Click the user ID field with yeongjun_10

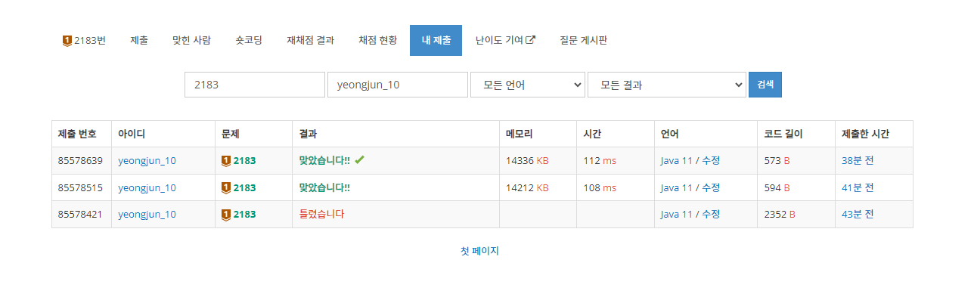(398, 85)
